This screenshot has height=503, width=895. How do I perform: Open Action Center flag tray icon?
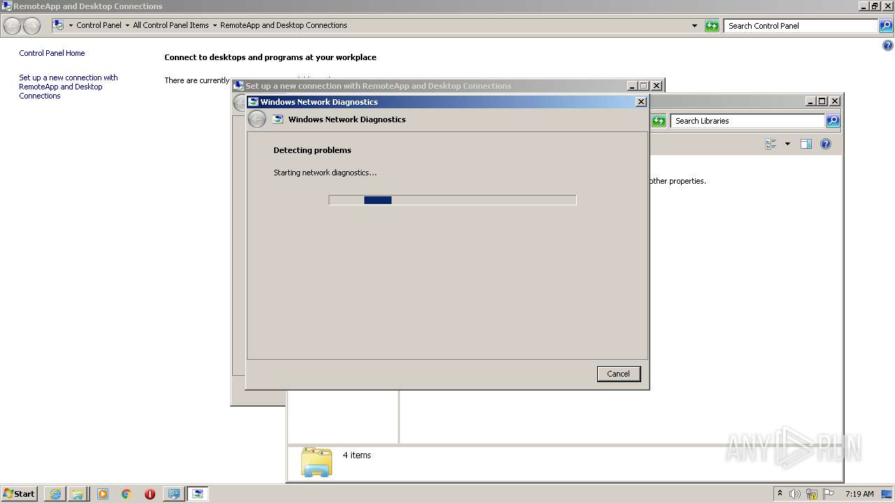[829, 494]
